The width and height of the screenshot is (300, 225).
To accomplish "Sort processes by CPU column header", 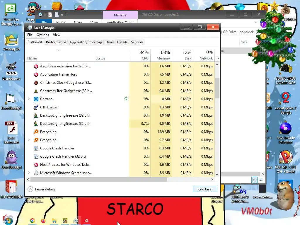I will coord(140,55).
